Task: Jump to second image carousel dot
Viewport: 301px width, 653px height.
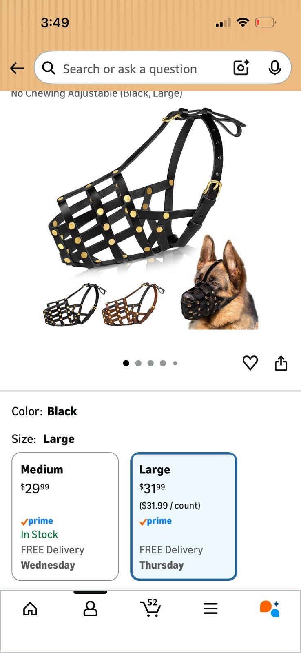Action: (138, 363)
